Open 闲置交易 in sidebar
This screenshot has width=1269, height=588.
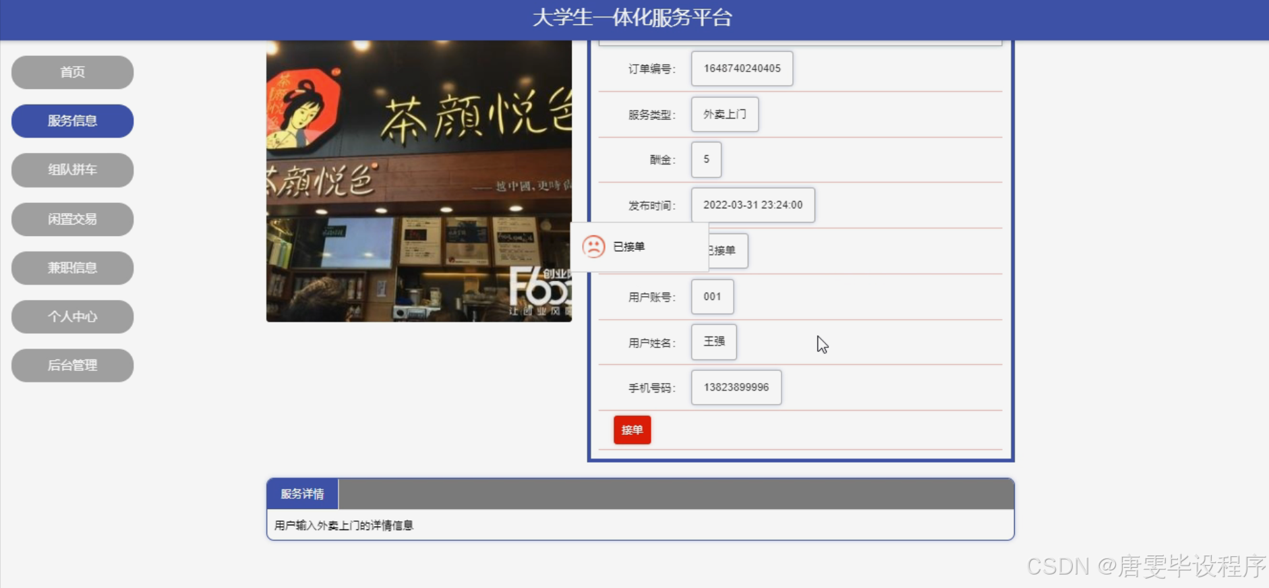[x=72, y=219]
